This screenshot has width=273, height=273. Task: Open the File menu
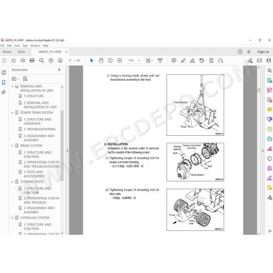pyautogui.click(x=2, y=46)
